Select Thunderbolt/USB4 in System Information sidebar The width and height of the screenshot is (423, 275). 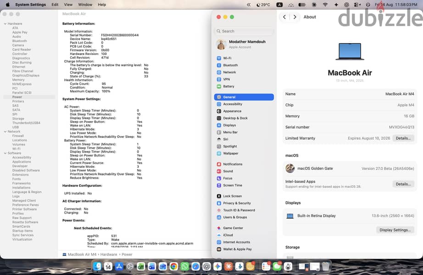coord(26,123)
